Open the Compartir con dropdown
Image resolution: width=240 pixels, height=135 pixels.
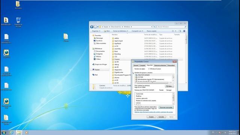tap(137, 31)
